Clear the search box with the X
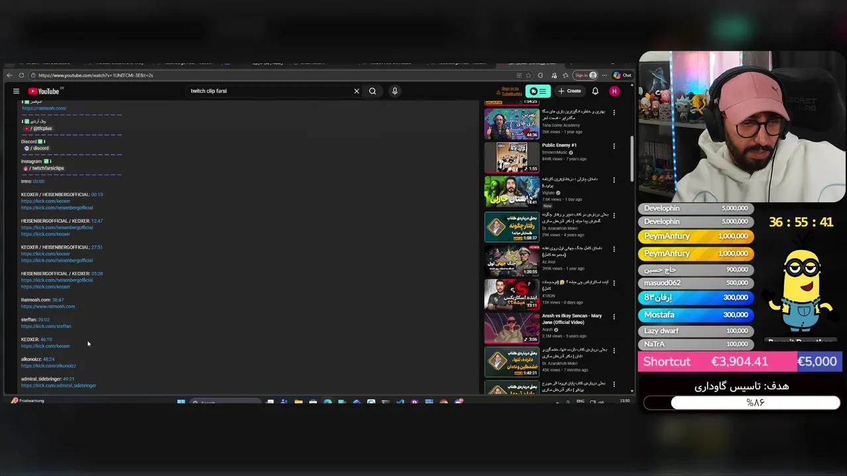The height and width of the screenshot is (476, 847). [x=357, y=91]
